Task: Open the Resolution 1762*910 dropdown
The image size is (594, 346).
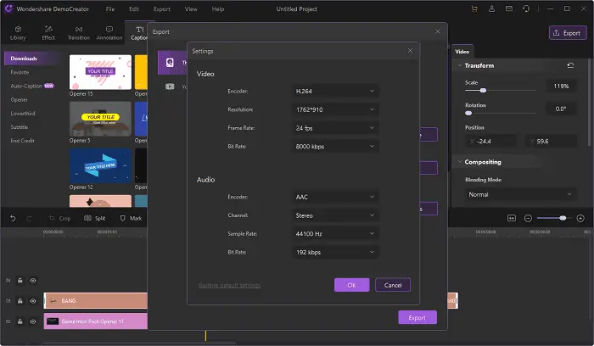Action: click(x=335, y=109)
